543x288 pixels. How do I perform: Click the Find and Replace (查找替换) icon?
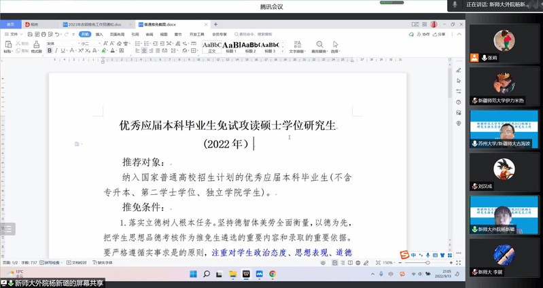tap(319, 46)
